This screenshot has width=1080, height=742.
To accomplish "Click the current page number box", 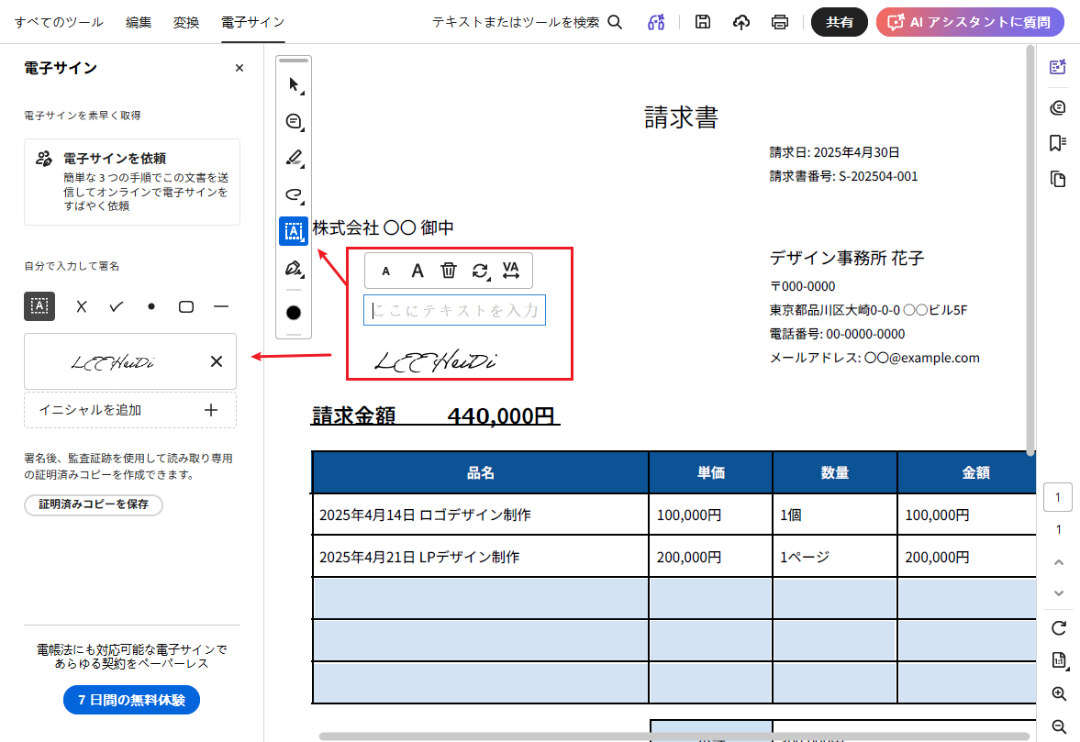I will click(x=1058, y=497).
